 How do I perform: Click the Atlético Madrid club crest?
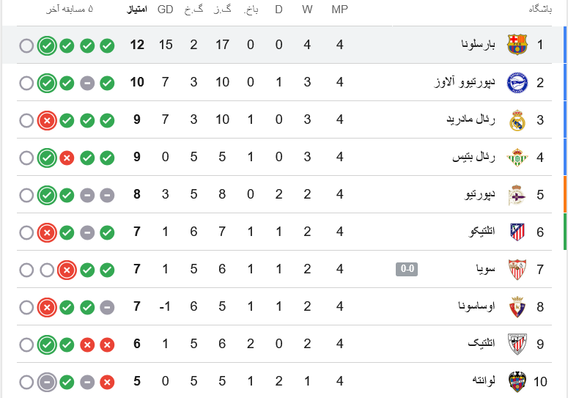coord(517,232)
